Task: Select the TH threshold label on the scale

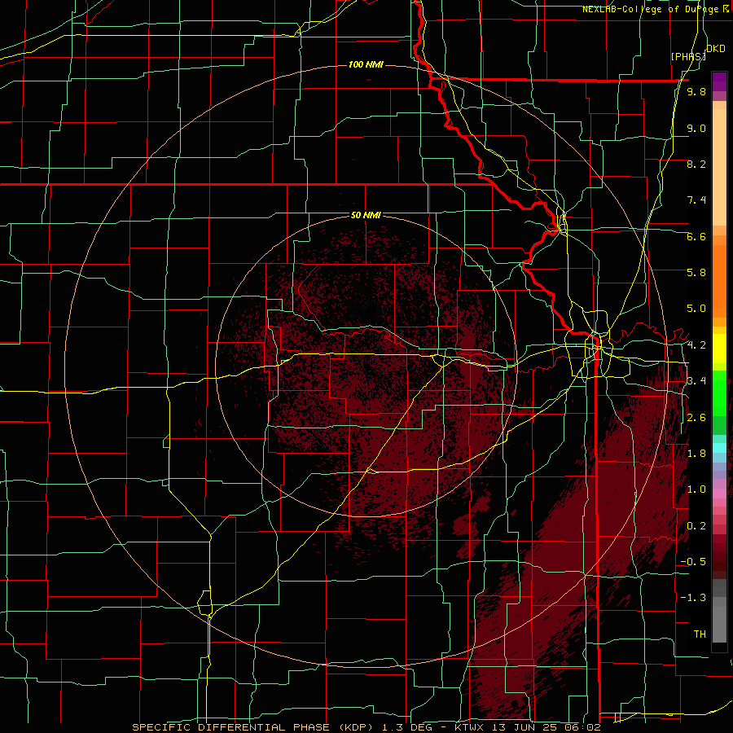Action: (700, 634)
